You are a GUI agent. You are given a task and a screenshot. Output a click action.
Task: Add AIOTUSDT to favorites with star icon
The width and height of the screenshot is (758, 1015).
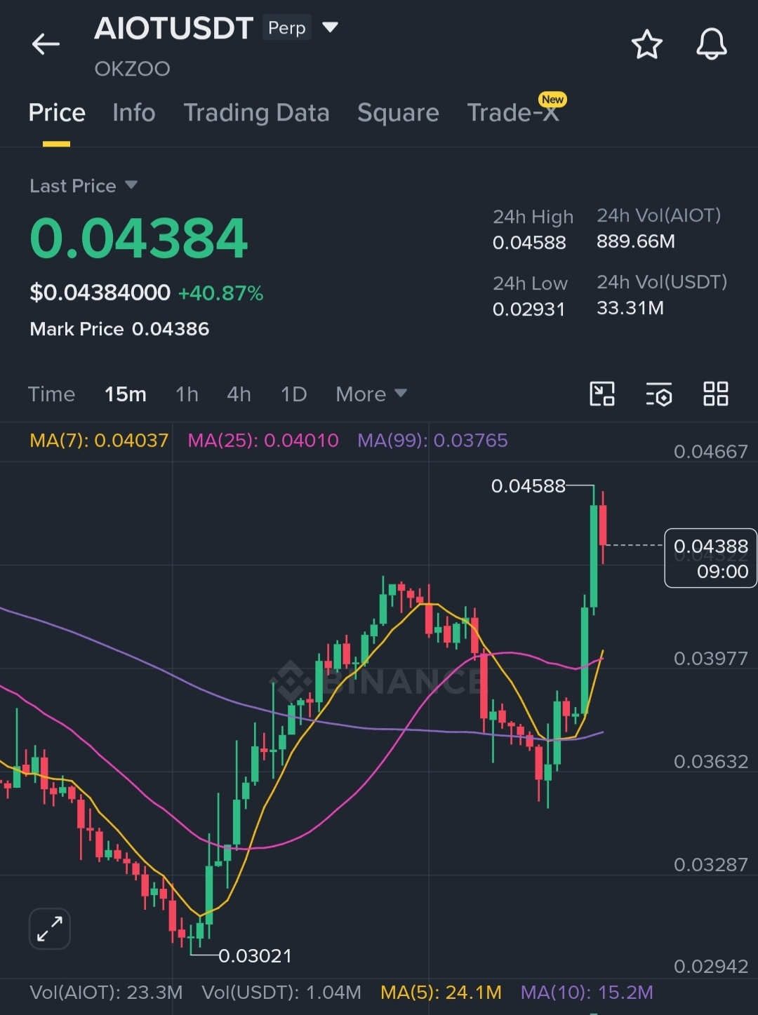(x=646, y=44)
